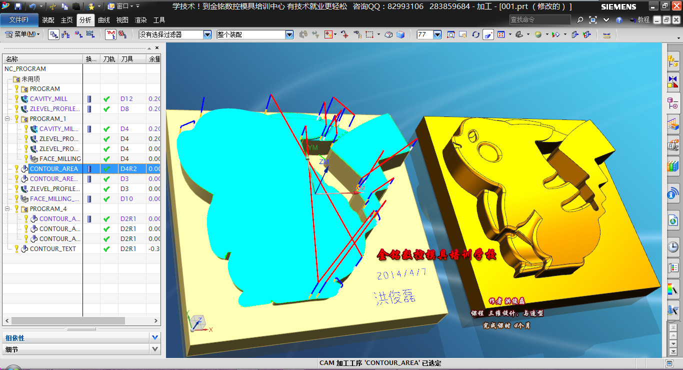
Task: Switch to Machine Tool view icon
Action: pos(66,34)
